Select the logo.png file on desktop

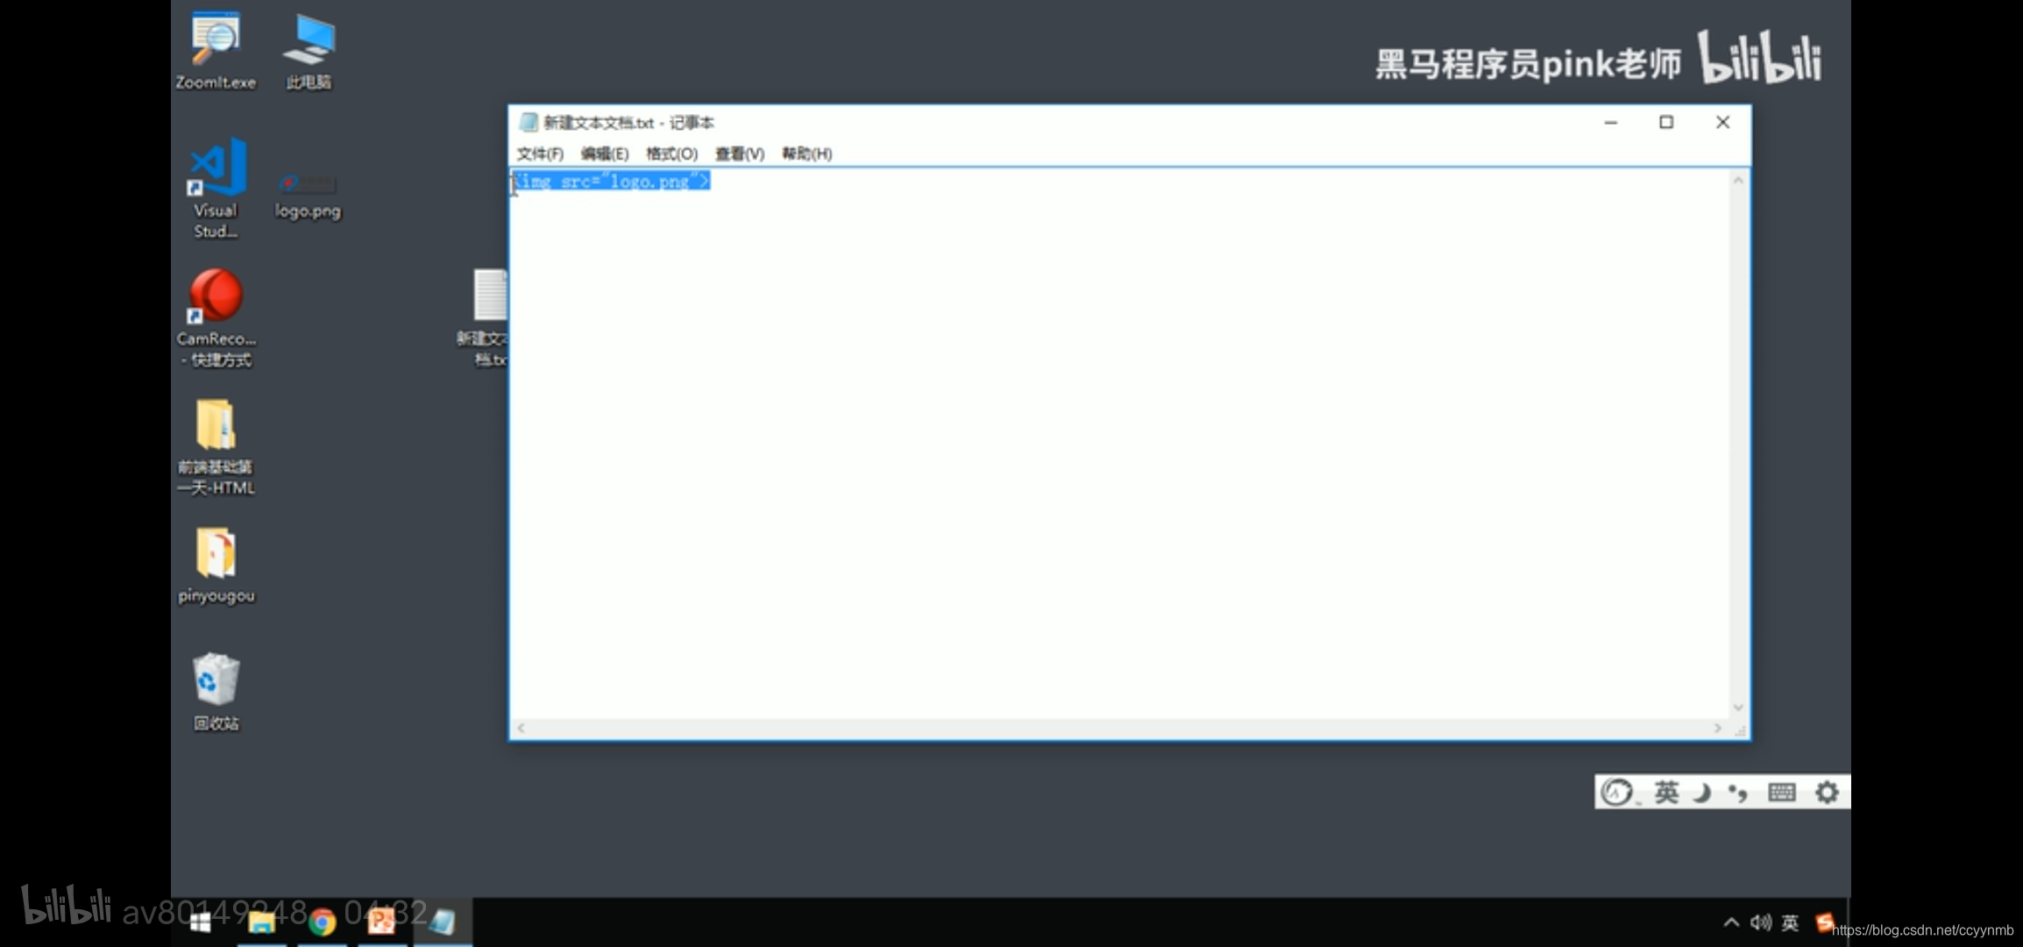coord(307,196)
